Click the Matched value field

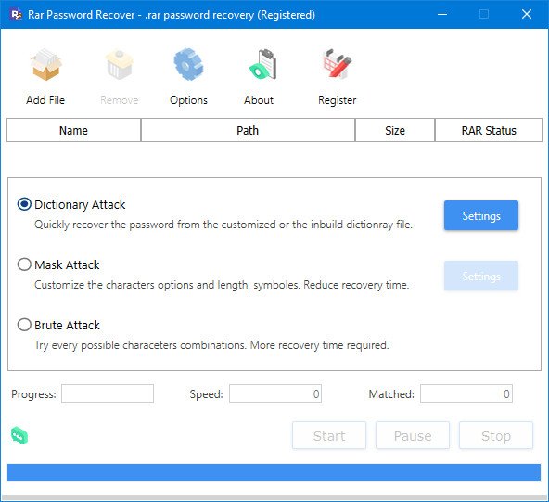point(466,393)
